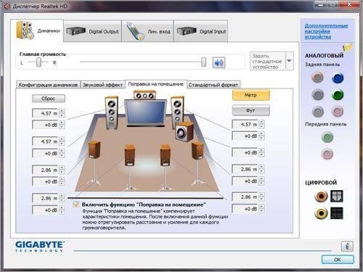Click the mute speaker icon beside the main volume slider
This screenshot has width=363, height=272.
coord(219,63)
